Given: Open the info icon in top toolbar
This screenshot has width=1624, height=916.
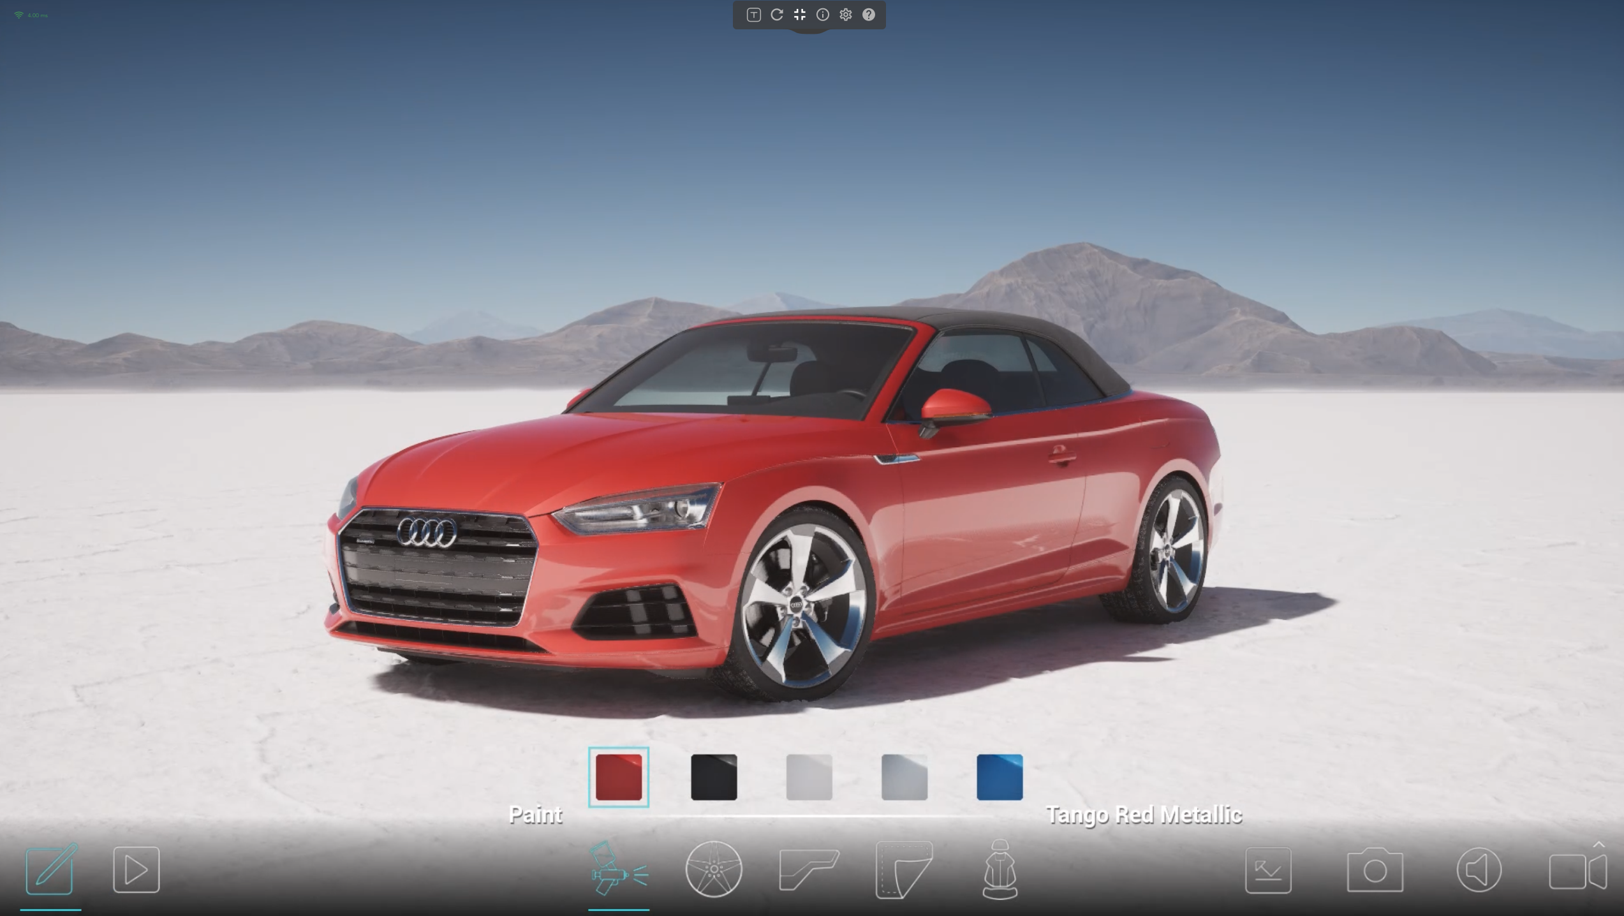Looking at the screenshot, I should (x=822, y=15).
